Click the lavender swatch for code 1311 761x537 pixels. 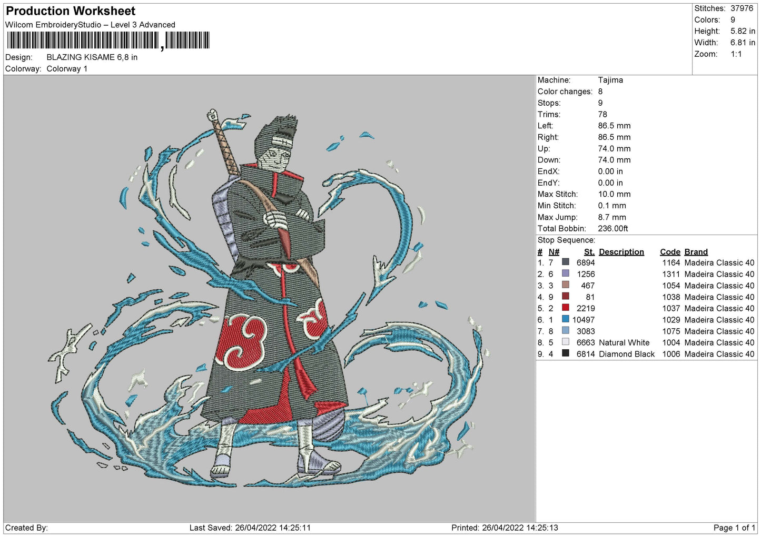point(565,273)
